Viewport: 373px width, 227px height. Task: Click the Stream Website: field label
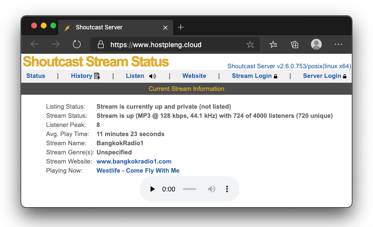(x=69, y=161)
